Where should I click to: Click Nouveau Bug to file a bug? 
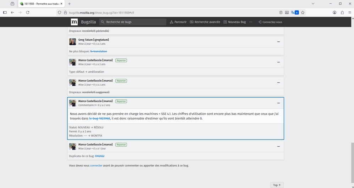pyautogui.click(x=234, y=22)
